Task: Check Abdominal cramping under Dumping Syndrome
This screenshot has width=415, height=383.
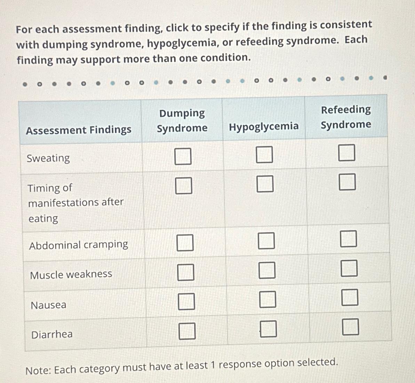Action: (185, 243)
